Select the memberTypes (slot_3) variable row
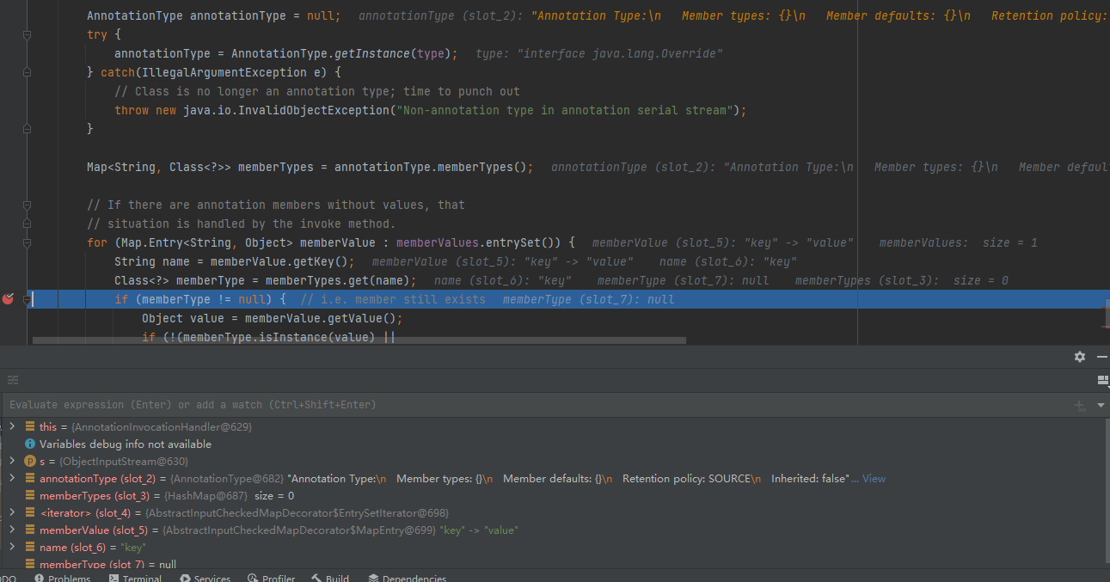The width and height of the screenshot is (1110, 582). [555, 496]
